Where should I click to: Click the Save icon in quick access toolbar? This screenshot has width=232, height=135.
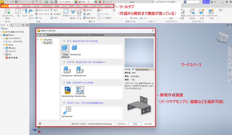click(x=16, y=2)
